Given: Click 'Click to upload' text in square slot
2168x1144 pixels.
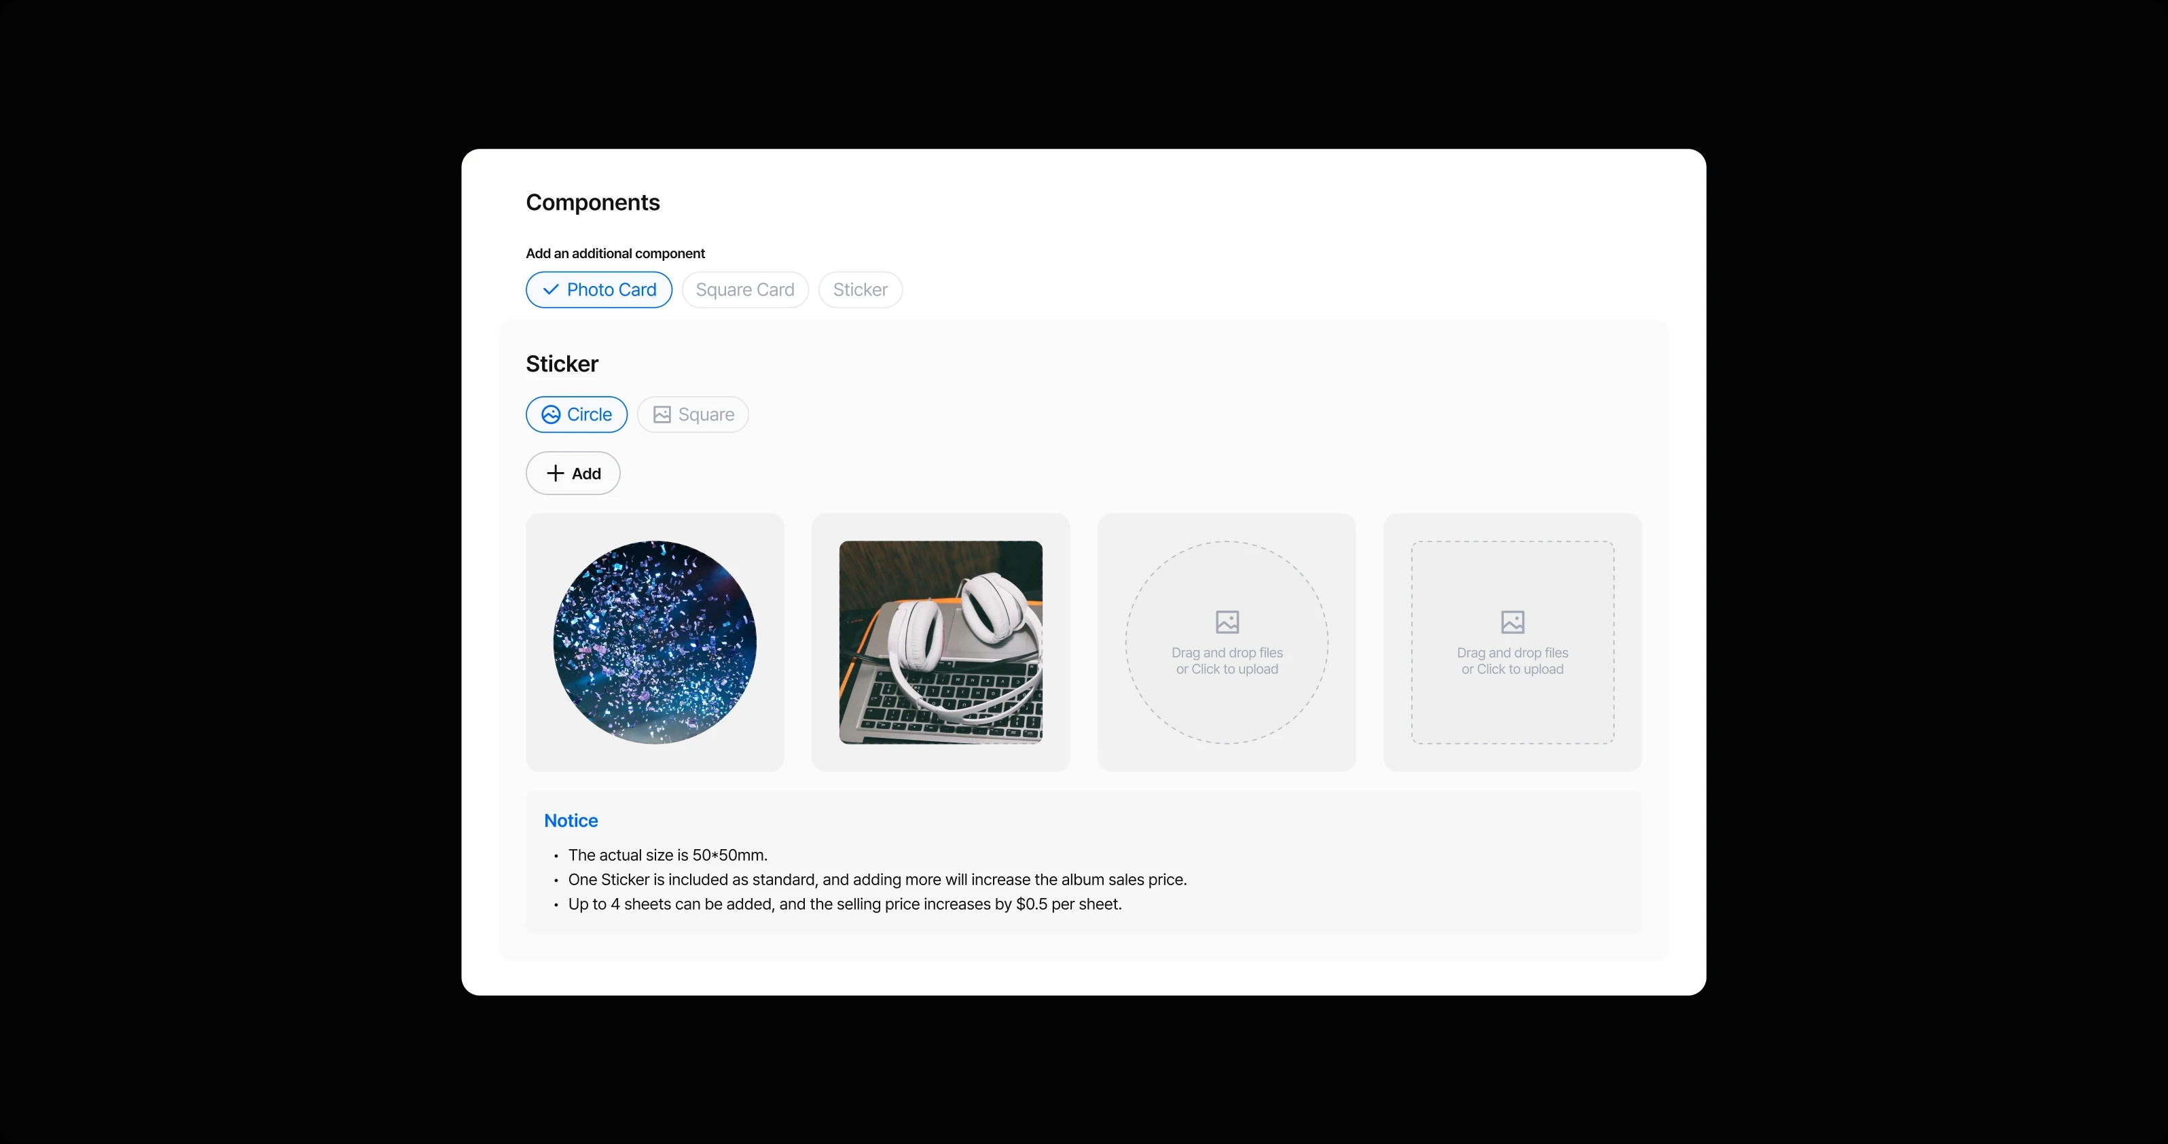Looking at the screenshot, I should point(1520,669).
